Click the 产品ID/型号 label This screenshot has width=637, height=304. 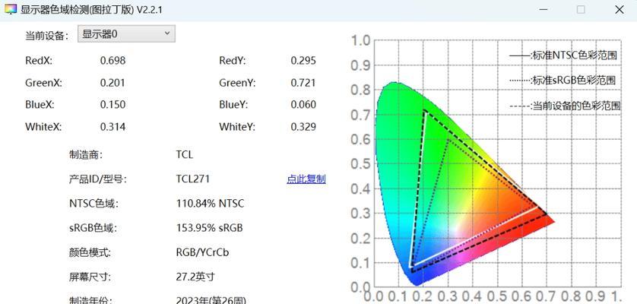coord(98,179)
